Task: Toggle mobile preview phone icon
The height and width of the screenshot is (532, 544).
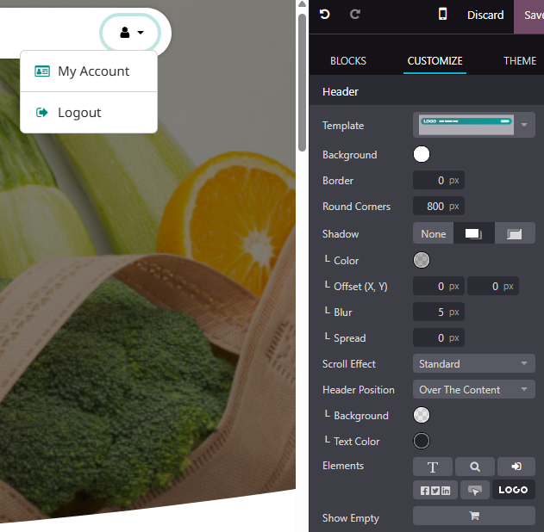Action: point(442,14)
